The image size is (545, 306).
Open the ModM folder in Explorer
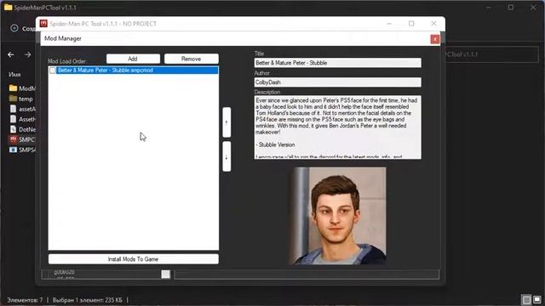coord(22,88)
